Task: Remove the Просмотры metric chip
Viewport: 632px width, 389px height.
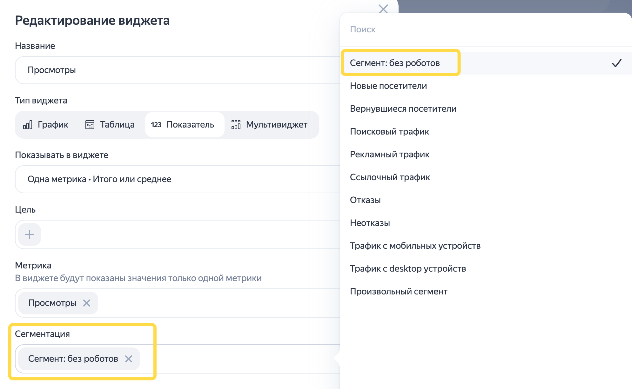Action: point(86,303)
